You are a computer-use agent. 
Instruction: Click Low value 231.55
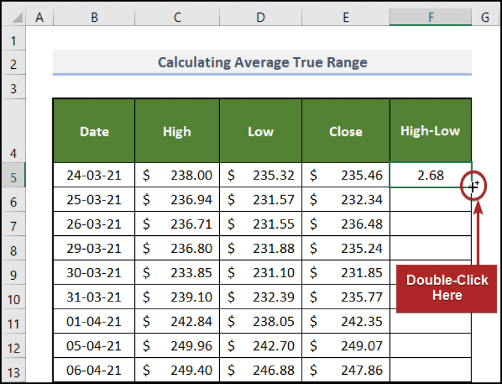click(x=260, y=223)
